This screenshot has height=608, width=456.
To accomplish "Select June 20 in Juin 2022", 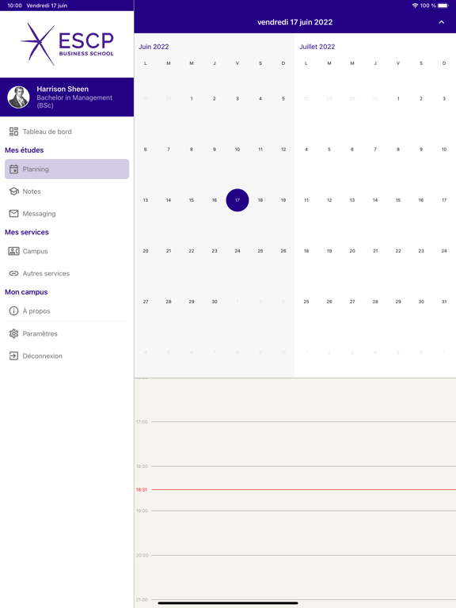I will (x=146, y=251).
